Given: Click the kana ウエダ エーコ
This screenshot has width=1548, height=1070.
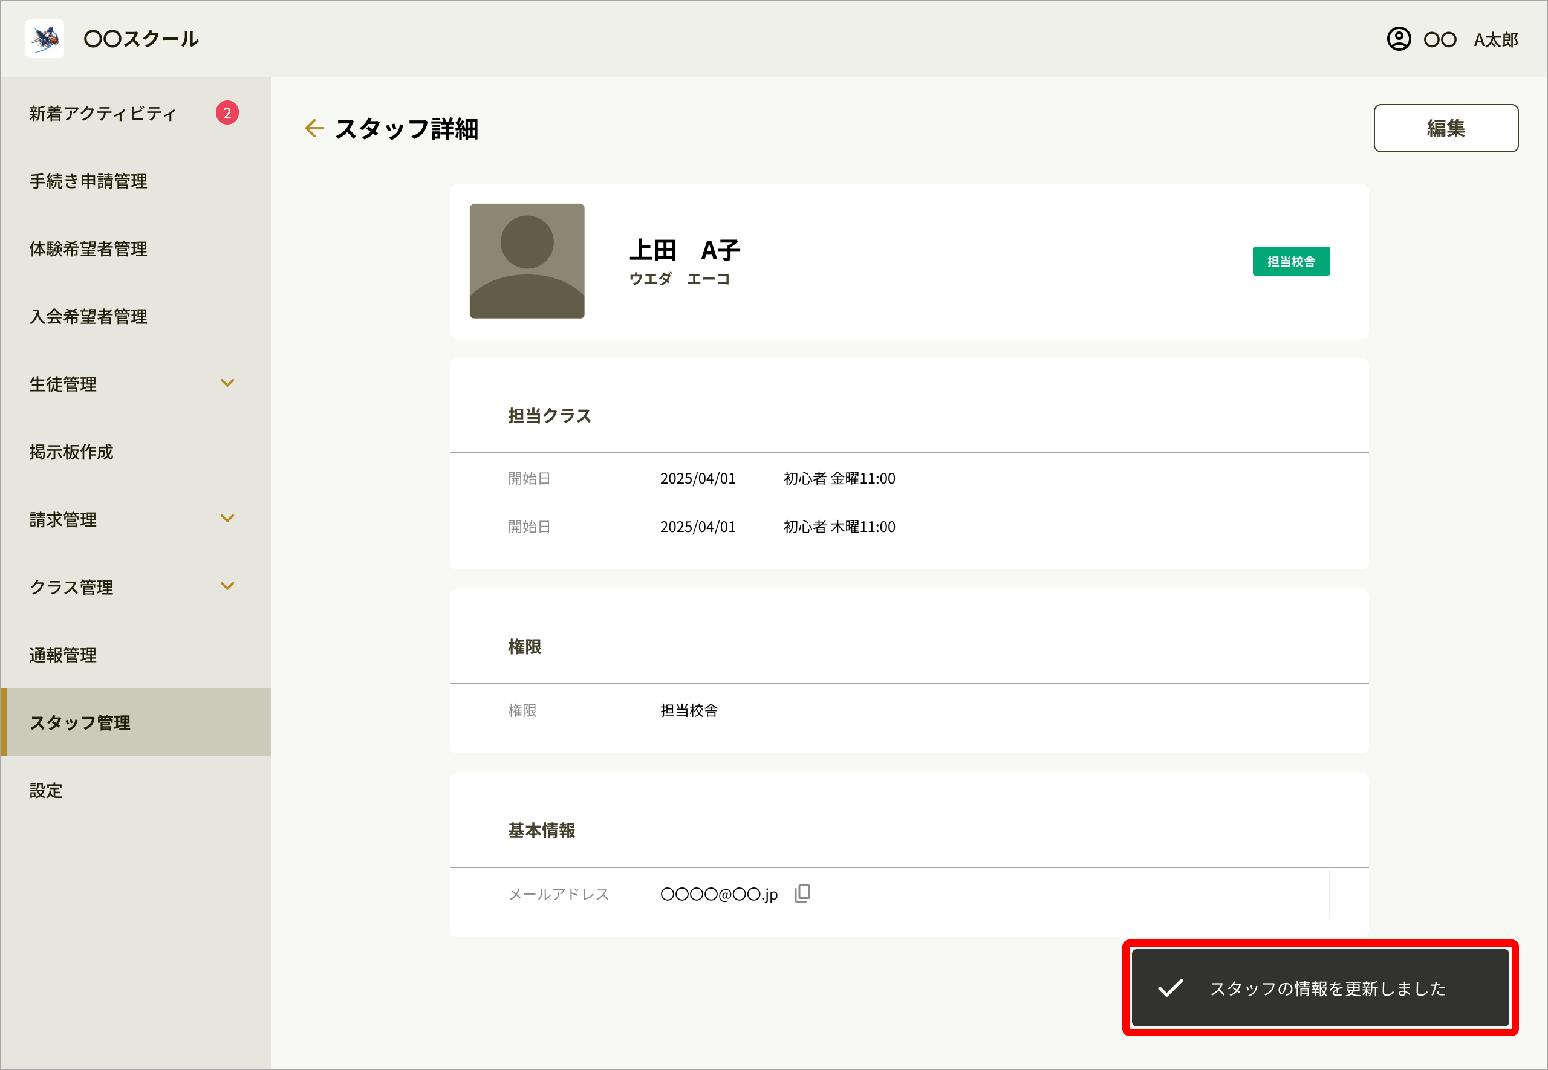Looking at the screenshot, I should pos(679,278).
